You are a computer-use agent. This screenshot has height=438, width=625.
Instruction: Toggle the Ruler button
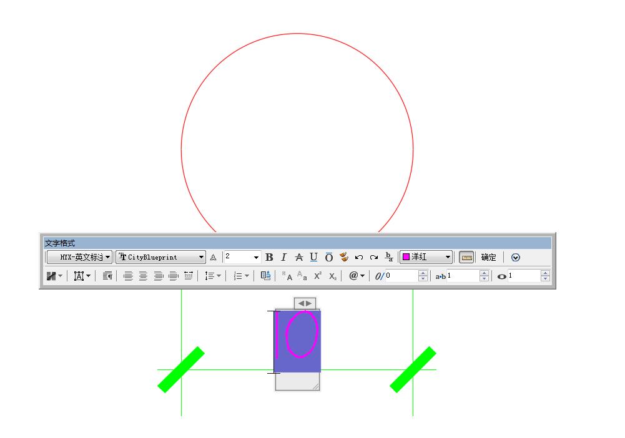[x=466, y=257]
